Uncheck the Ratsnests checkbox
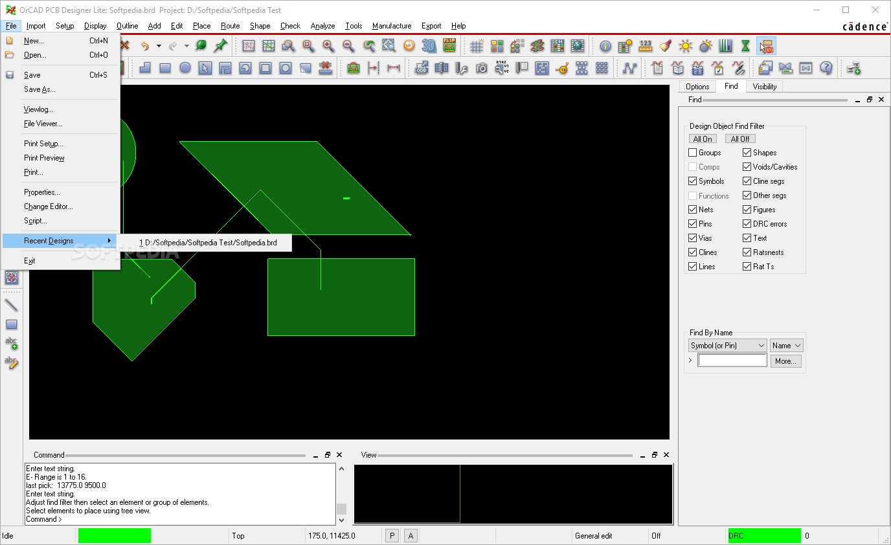 (x=747, y=252)
